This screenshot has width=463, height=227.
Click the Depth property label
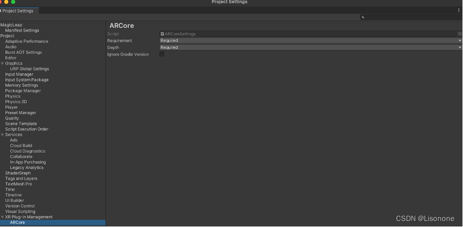point(113,48)
